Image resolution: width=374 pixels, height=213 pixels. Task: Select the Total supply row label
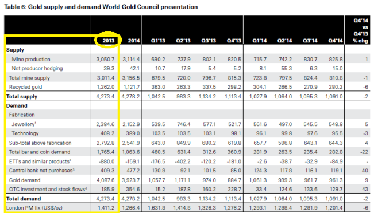click(22, 97)
